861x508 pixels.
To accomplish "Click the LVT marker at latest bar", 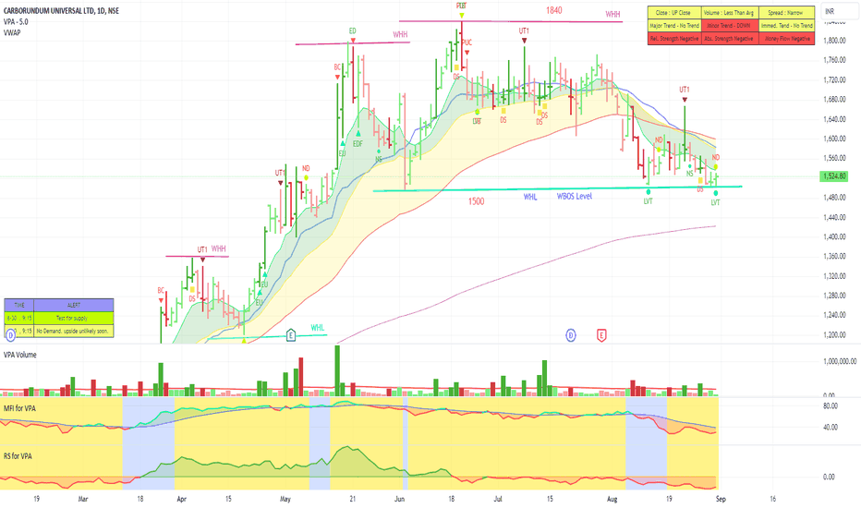I will 715,202.
